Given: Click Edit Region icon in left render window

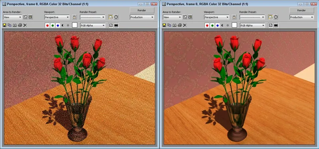Looking at the screenshot, I should (25, 17).
